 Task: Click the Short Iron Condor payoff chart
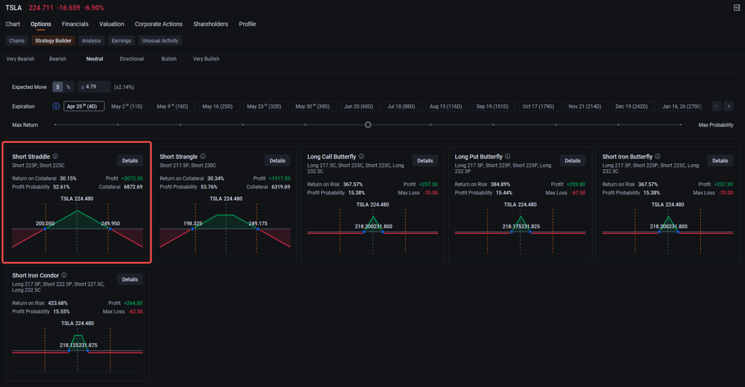[x=77, y=350]
